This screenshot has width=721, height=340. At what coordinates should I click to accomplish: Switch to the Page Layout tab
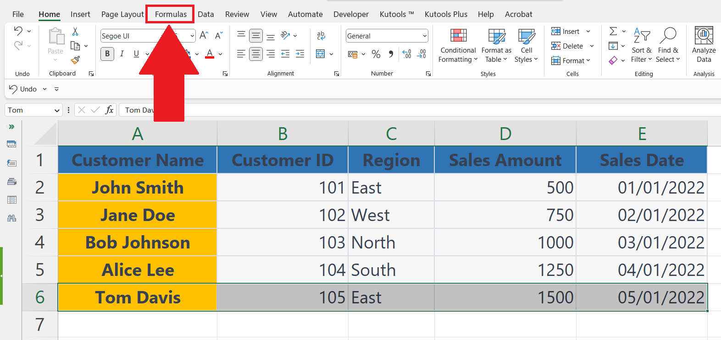(x=122, y=14)
